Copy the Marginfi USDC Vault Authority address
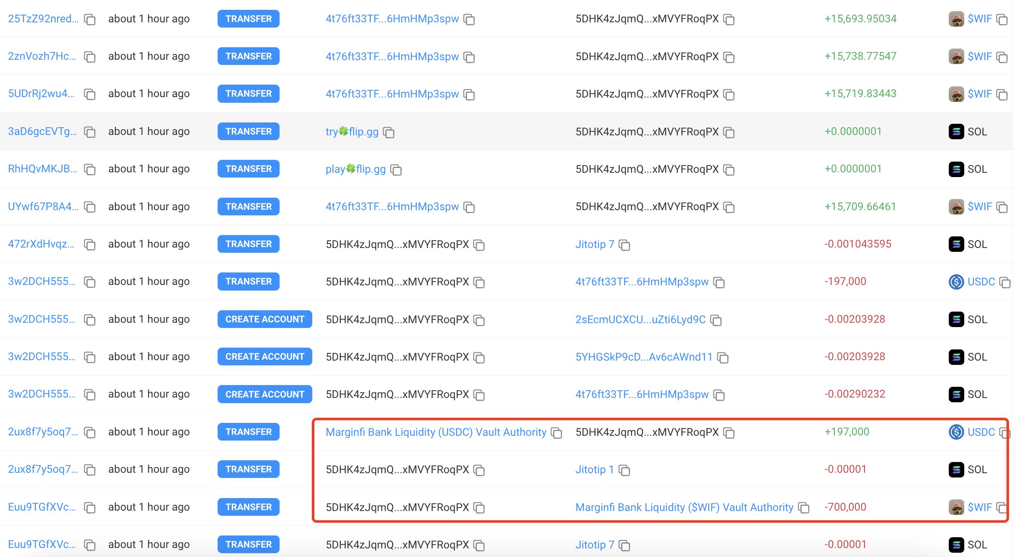The image size is (1015, 557). 557,433
